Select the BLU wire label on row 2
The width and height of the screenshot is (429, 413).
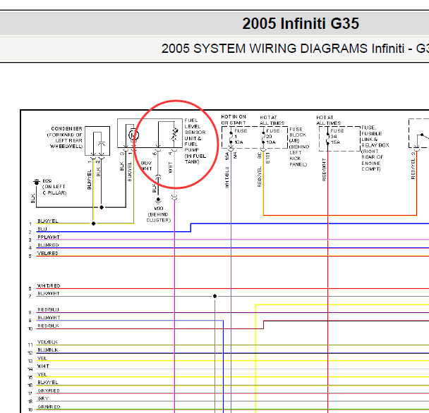click(42, 229)
